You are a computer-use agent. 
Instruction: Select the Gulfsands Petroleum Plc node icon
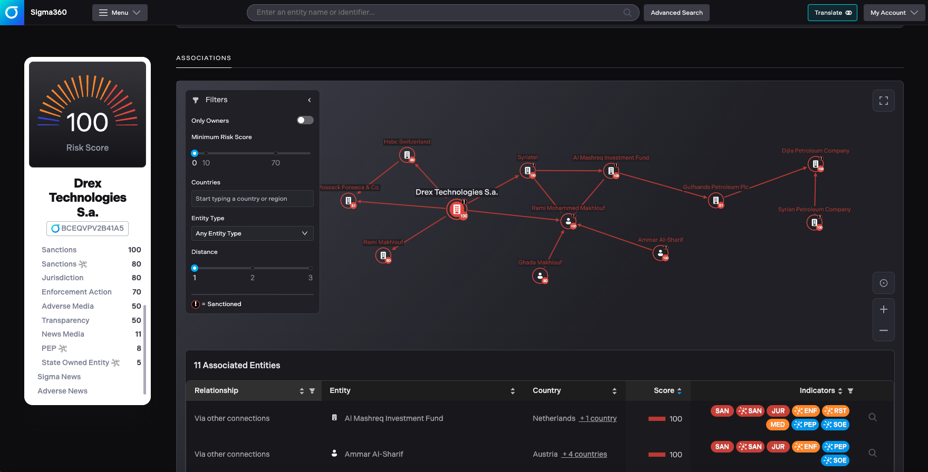coord(716,200)
